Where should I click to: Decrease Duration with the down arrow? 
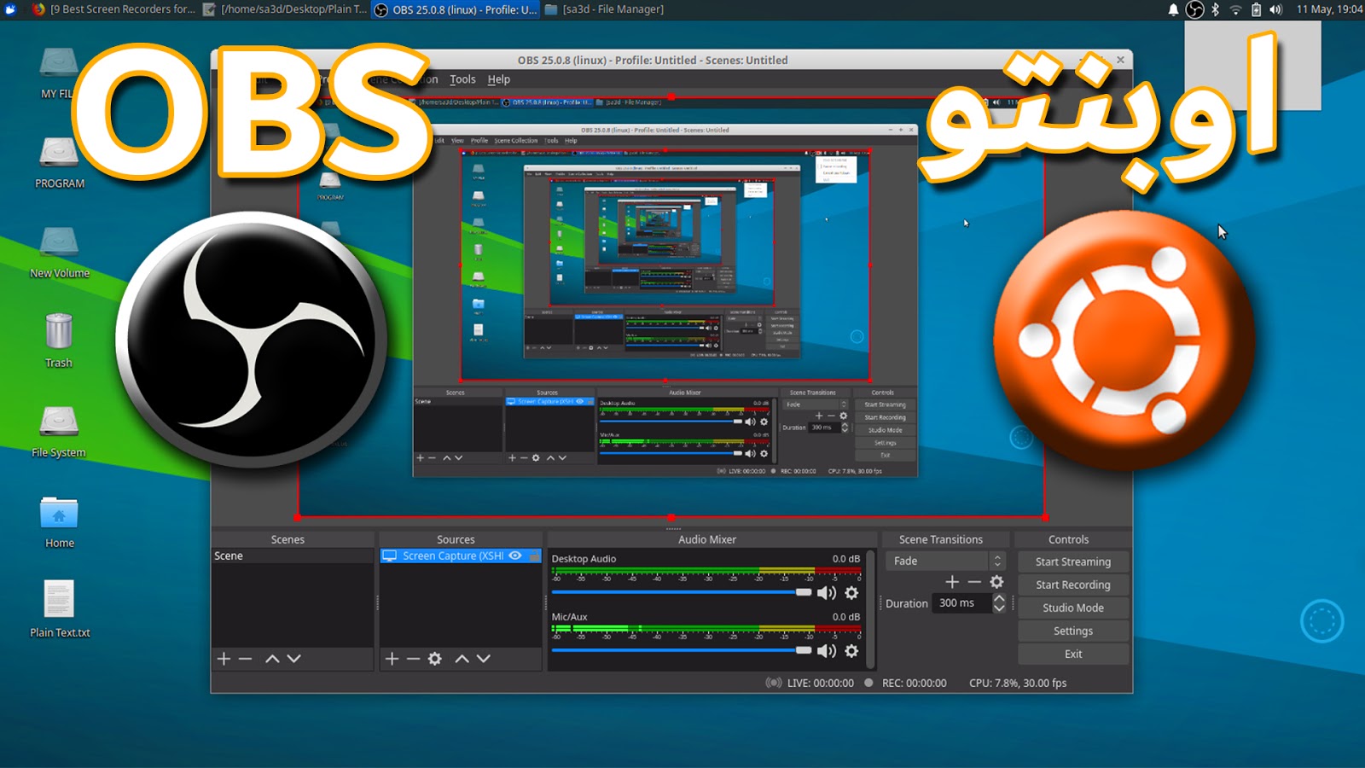999,608
